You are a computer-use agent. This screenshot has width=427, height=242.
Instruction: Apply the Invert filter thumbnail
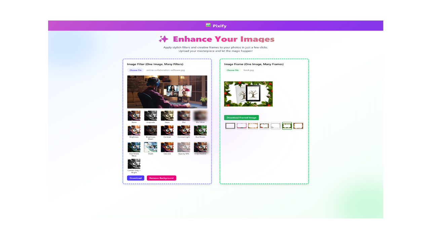[150, 147]
